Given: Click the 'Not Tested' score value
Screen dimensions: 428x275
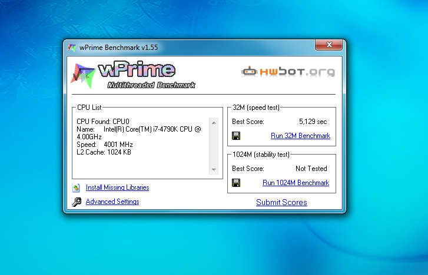Looking at the screenshot, I should pos(311,169).
